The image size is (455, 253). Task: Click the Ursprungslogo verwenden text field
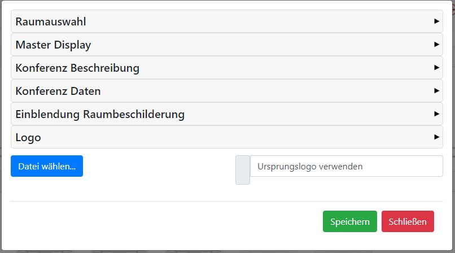(346, 167)
